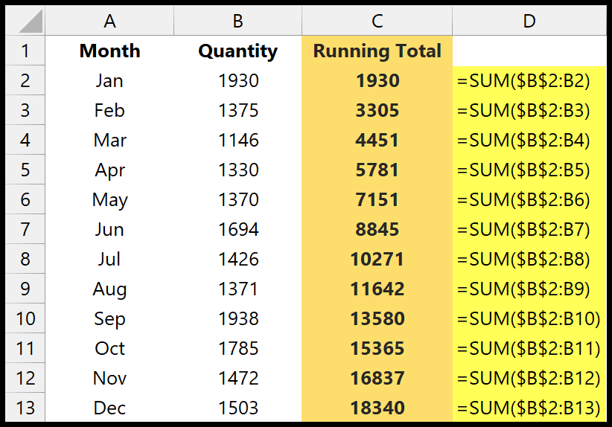Click the Quantity header cell
612x427 pixels.
238,51
